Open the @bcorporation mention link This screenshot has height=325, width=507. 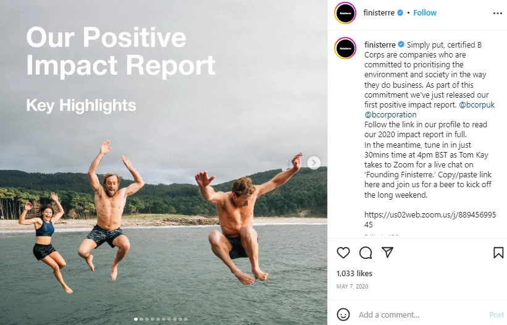390,114
